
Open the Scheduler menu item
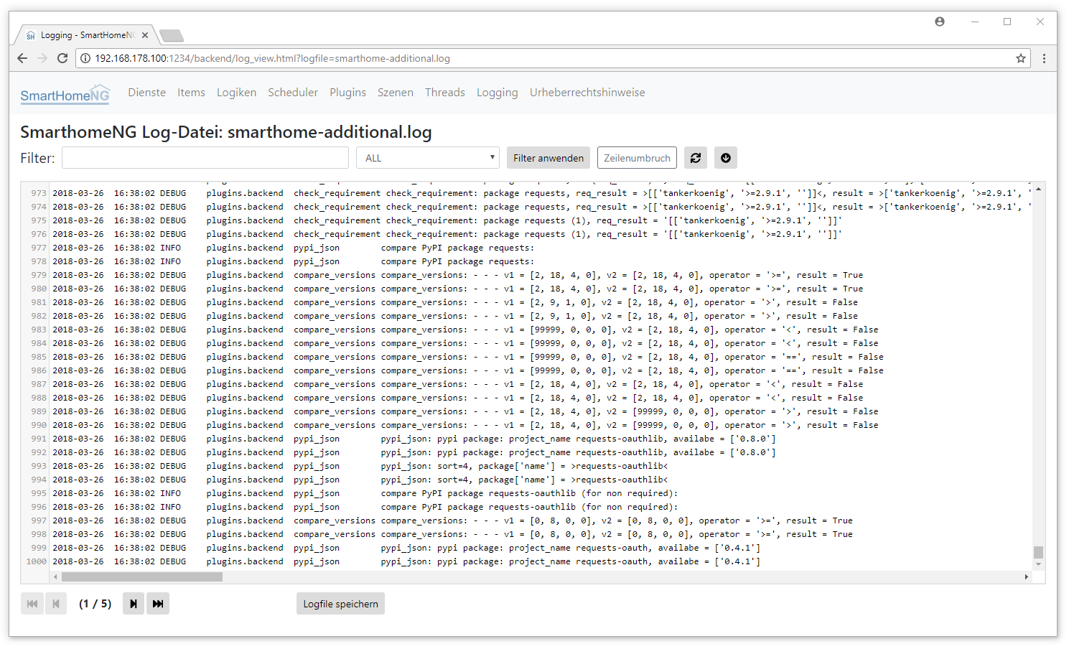[292, 93]
